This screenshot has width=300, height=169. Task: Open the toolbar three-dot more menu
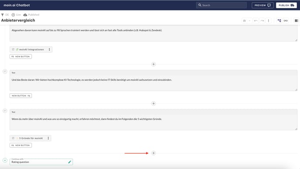coord(269,20)
